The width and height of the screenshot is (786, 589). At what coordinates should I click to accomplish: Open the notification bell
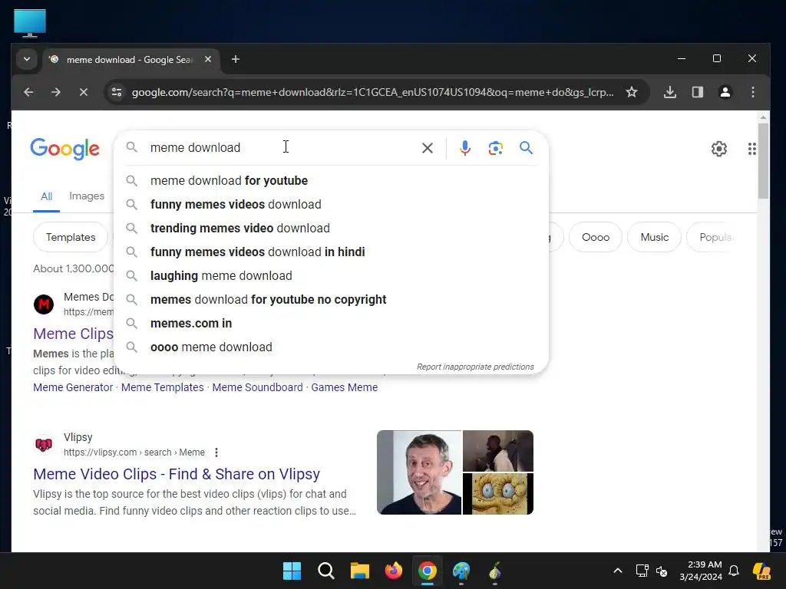(x=734, y=571)
